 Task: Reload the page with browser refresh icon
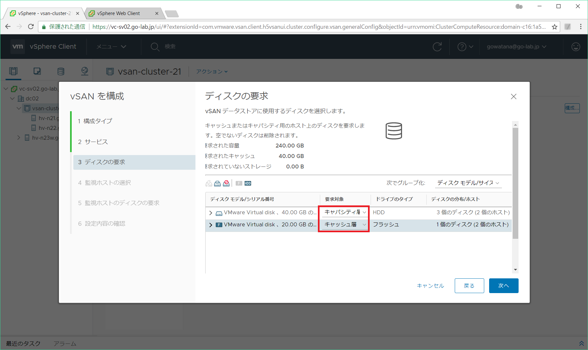pyautogui.click(x=31, y=26)
